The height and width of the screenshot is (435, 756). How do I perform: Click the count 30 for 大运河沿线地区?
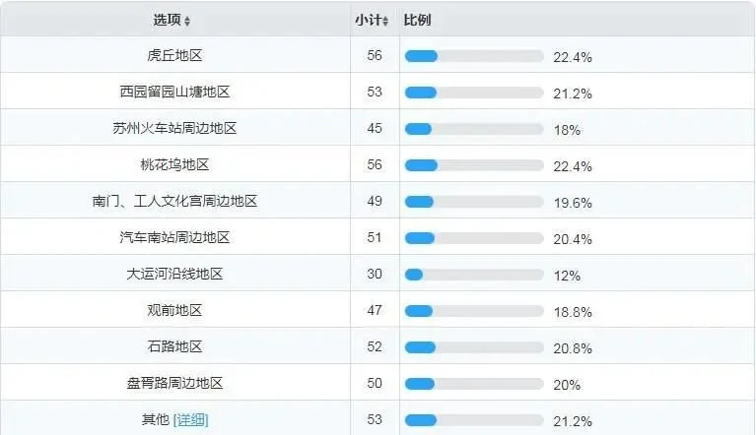[x=375, y=274]
